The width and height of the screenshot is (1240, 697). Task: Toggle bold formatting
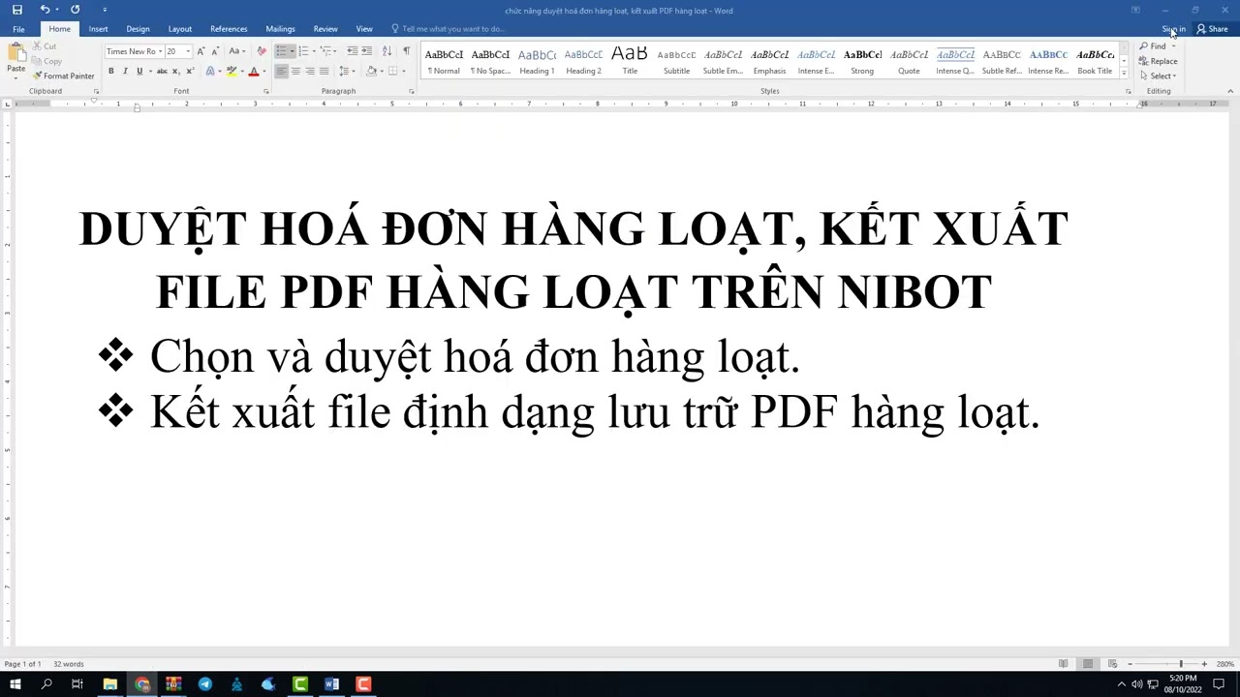[x=110, y=71]
